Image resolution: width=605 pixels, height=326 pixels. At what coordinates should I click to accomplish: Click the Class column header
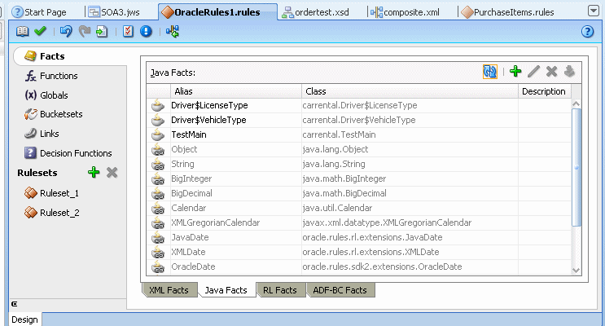[x=410, y=91]
